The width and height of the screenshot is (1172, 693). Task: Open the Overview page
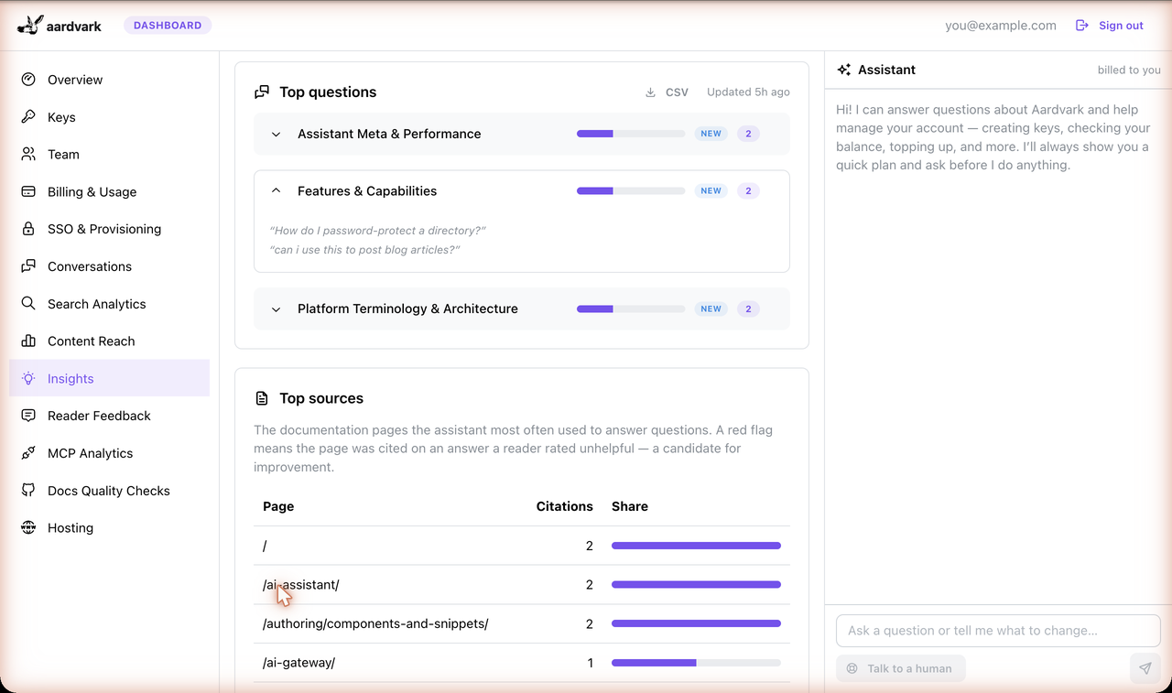[110, 80]
